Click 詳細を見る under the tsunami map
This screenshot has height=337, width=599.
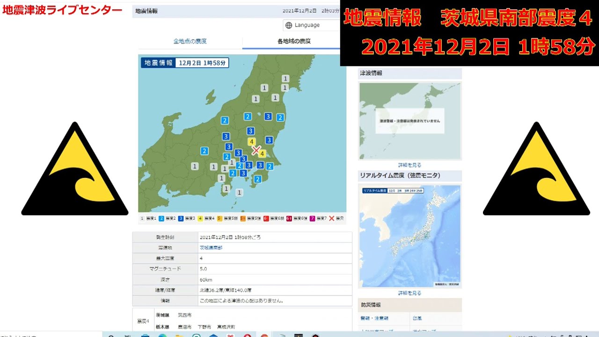click(x=409, y=165)
